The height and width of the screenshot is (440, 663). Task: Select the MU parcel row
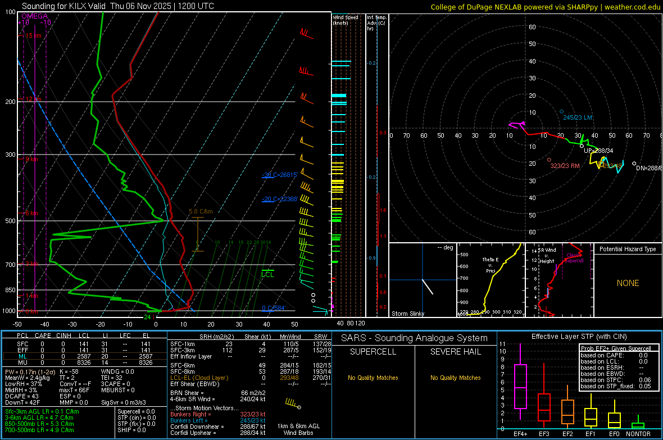(84, 362)
